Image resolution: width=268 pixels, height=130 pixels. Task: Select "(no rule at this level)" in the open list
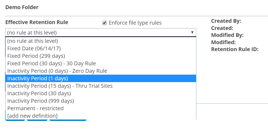point(33,41)
